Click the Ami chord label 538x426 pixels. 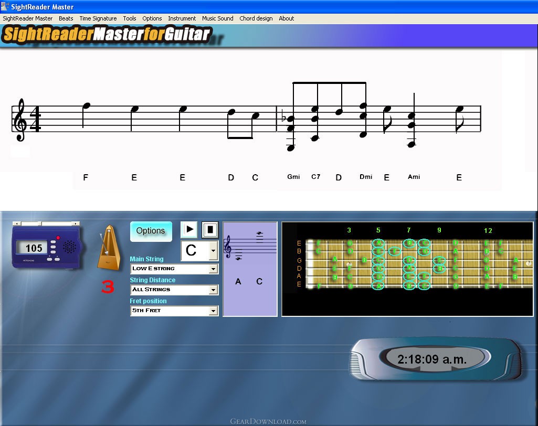click(414, 177)
